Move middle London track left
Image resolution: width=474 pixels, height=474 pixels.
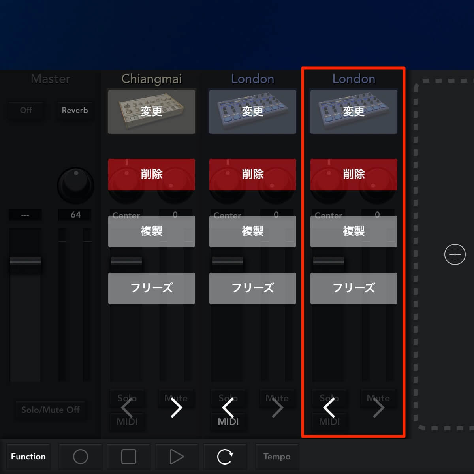click(x=228, y=408)
